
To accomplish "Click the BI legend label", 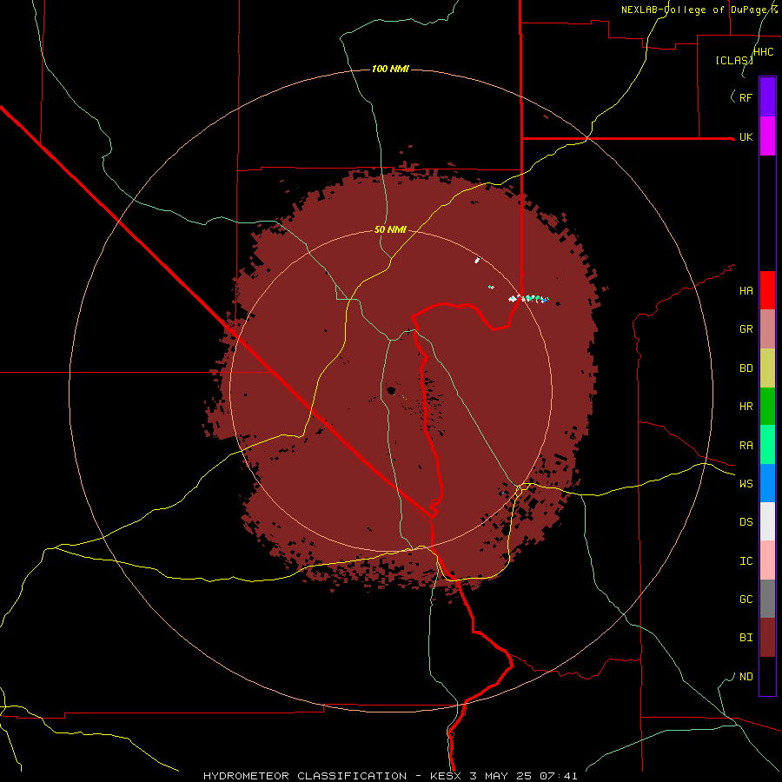I will pos(746,638).
